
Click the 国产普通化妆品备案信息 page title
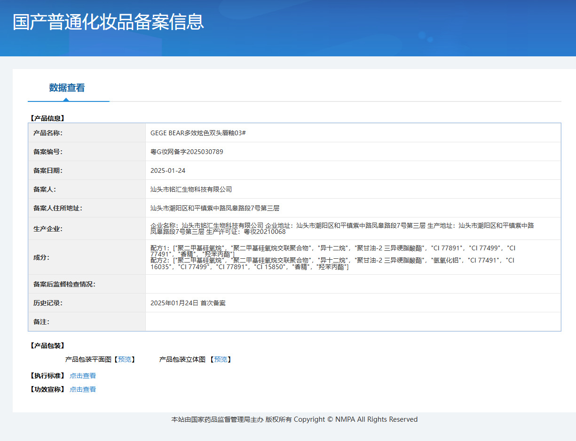click(108, 22)
